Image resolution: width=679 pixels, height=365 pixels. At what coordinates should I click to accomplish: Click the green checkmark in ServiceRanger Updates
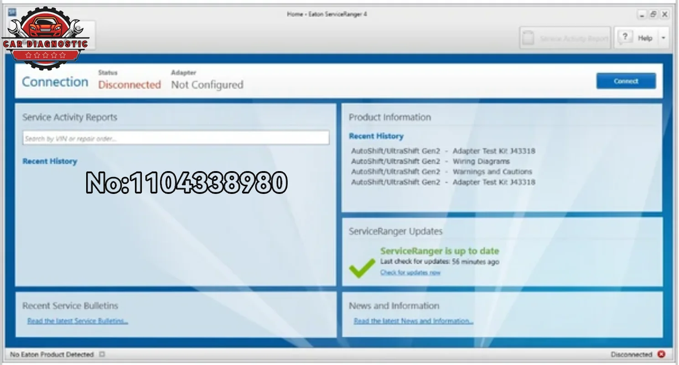[x=362, y=269]
